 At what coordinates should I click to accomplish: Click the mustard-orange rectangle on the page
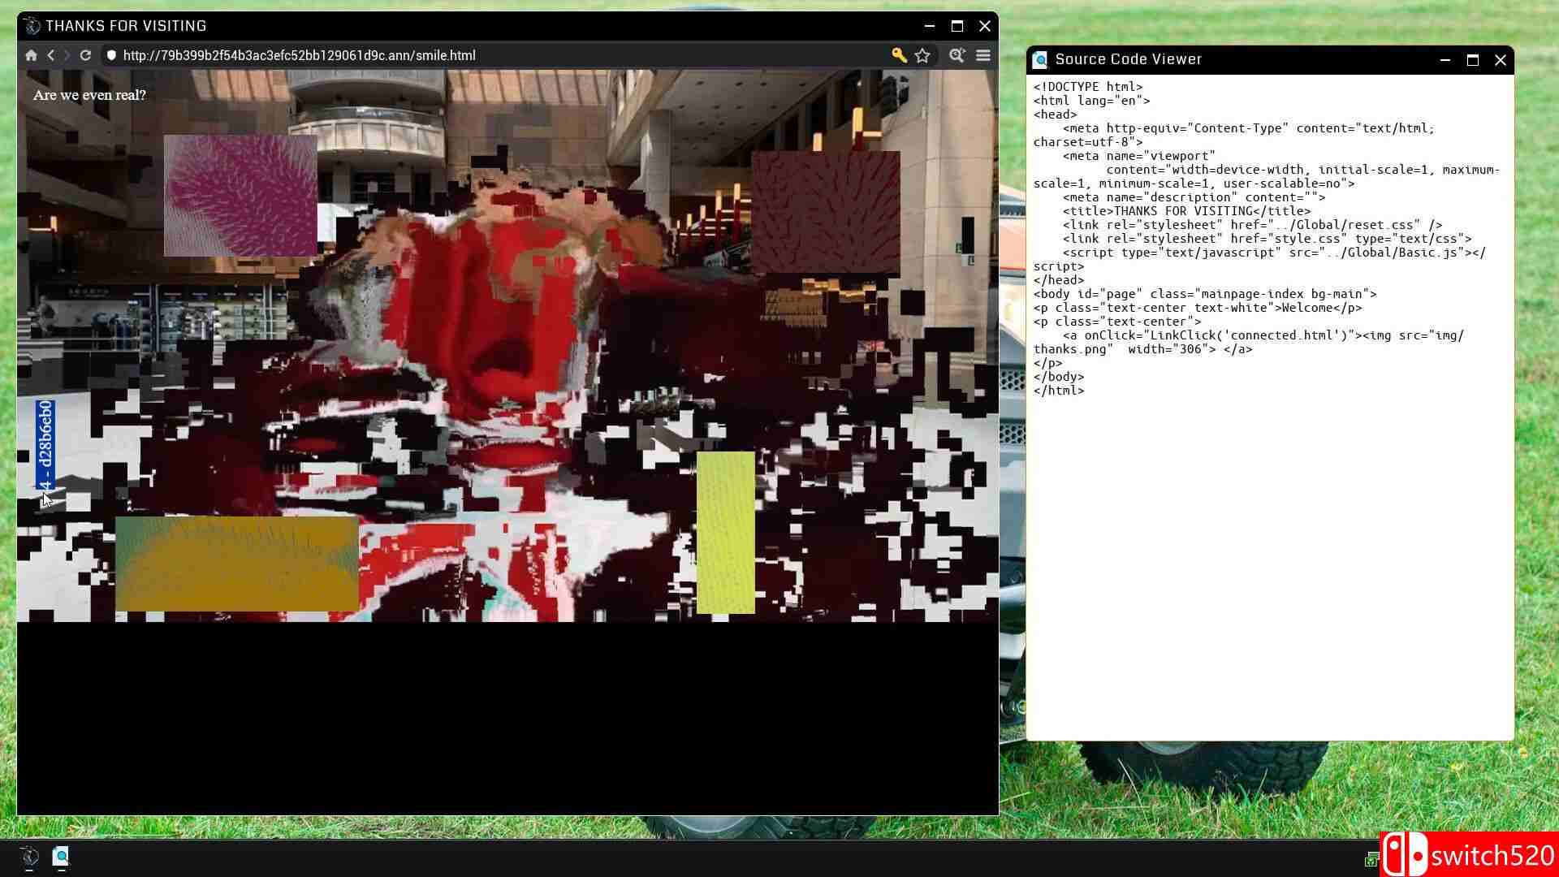(237, 564)
